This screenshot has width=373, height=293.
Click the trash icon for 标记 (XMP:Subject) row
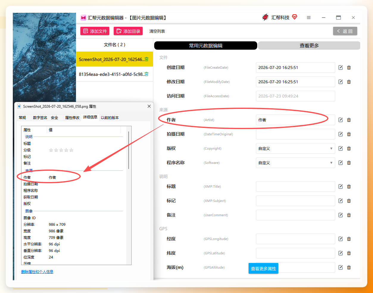(349, 201)
